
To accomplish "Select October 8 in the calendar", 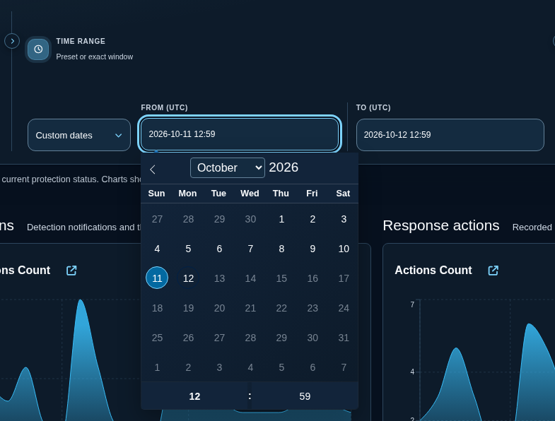I will [281, 249].
